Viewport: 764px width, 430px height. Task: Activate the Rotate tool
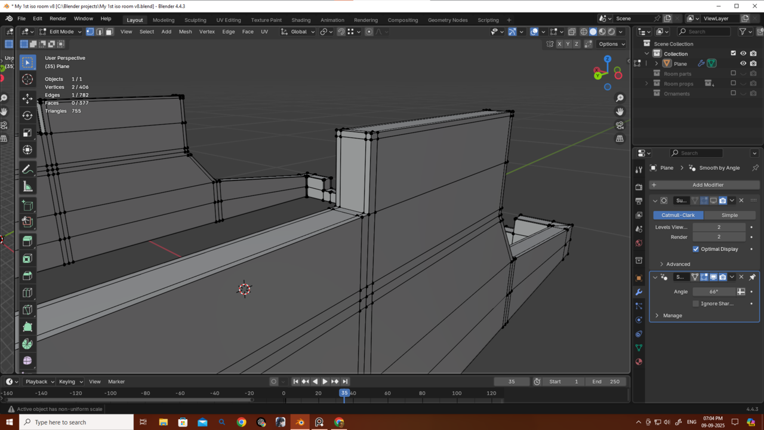point(27,115)
